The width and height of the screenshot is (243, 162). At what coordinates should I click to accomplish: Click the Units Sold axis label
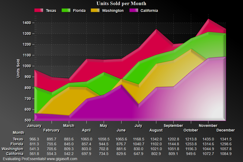tap(18, 68)
